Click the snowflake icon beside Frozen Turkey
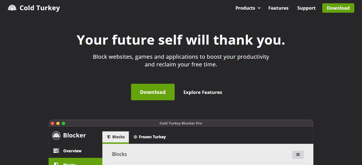Viewport: 362px width, 165px height. click(135, 137)
